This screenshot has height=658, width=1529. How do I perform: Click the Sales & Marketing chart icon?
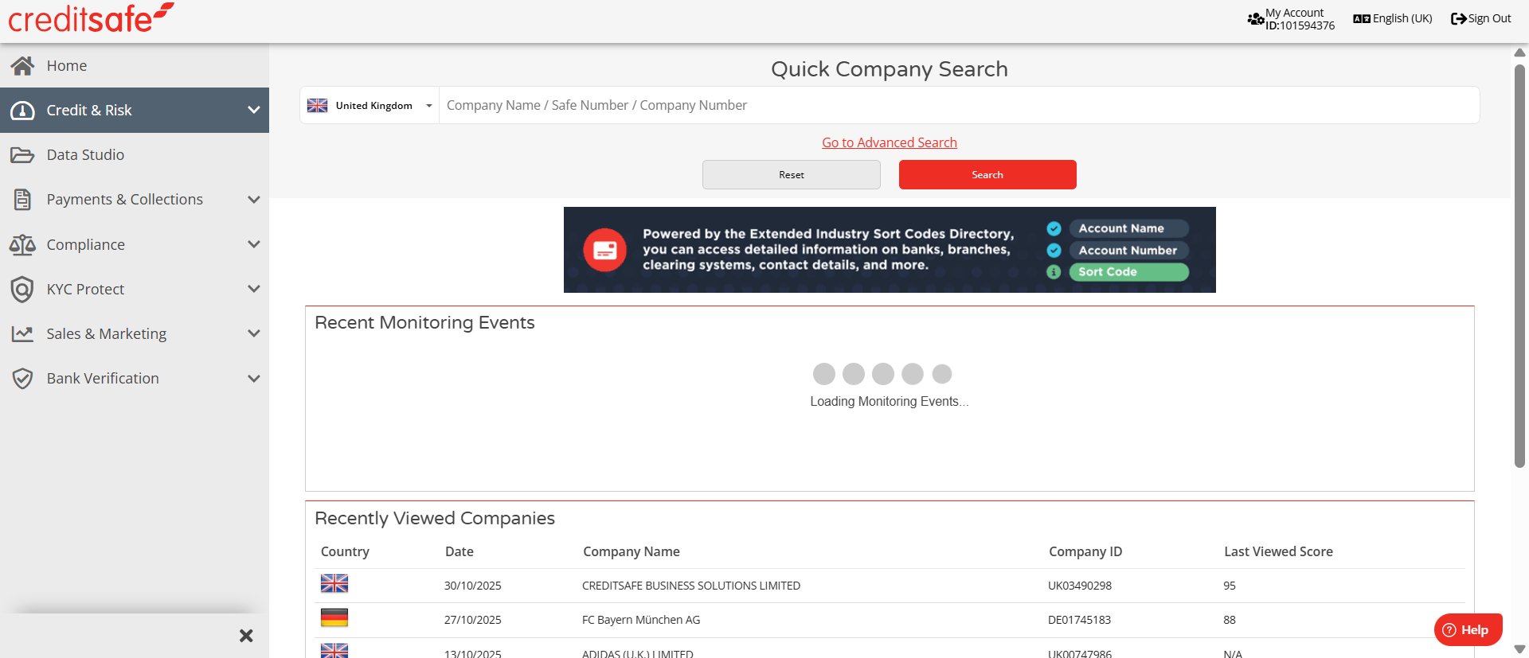coord(22,334)
